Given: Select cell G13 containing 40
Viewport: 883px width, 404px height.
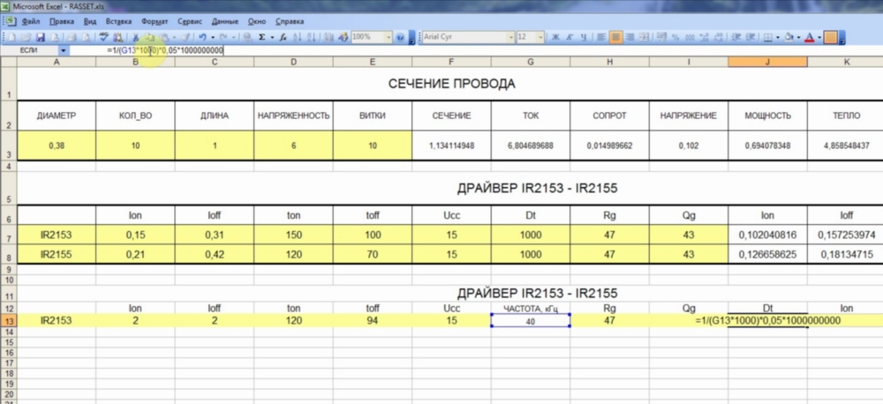Looking at the screenshot, I should [x=531, y=321].
